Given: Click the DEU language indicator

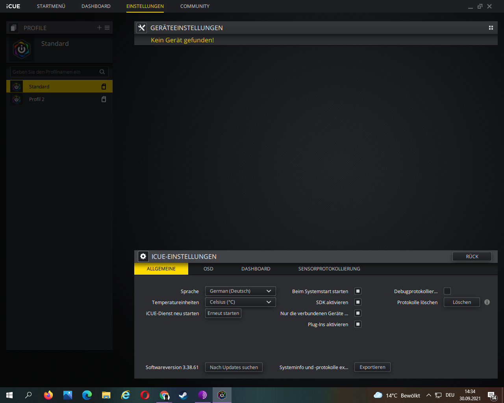Looking at the screenshot, I should pos(450,395).
